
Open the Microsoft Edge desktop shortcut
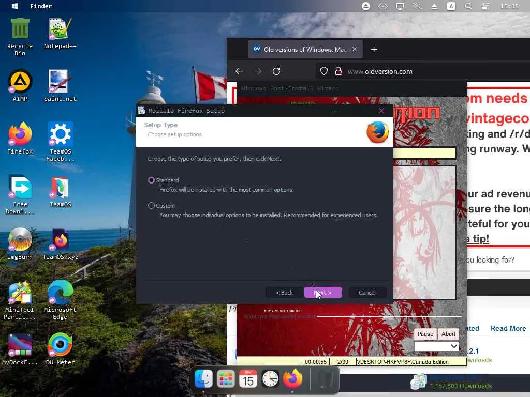point(60,299)
